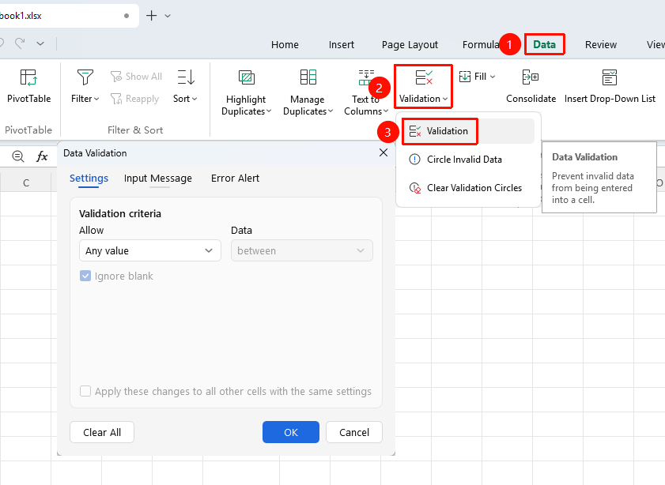Expand the Sort dropdown arrow

point(195,99)
